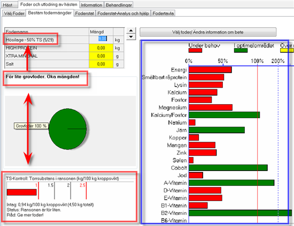This screenshot has height=226, width=294.
Task: Click the För lite grovfoder warning text
Action: [x=43, y=76]
